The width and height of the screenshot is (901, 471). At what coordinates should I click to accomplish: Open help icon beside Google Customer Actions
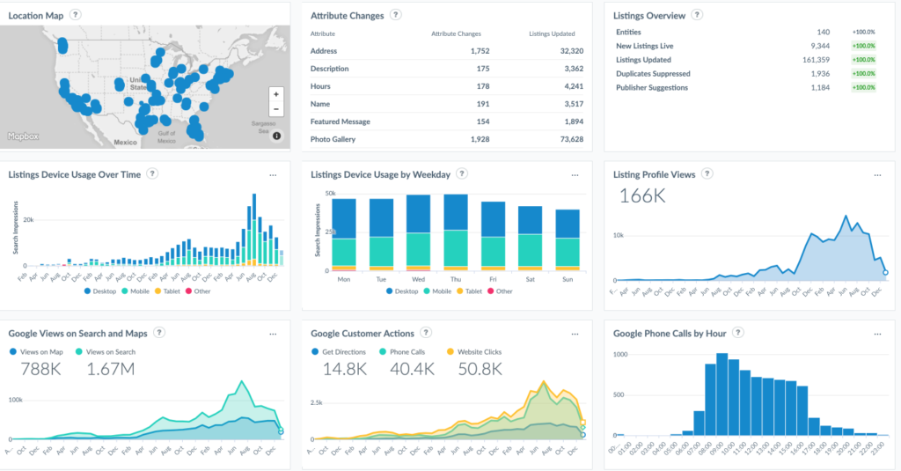(426, 333)
